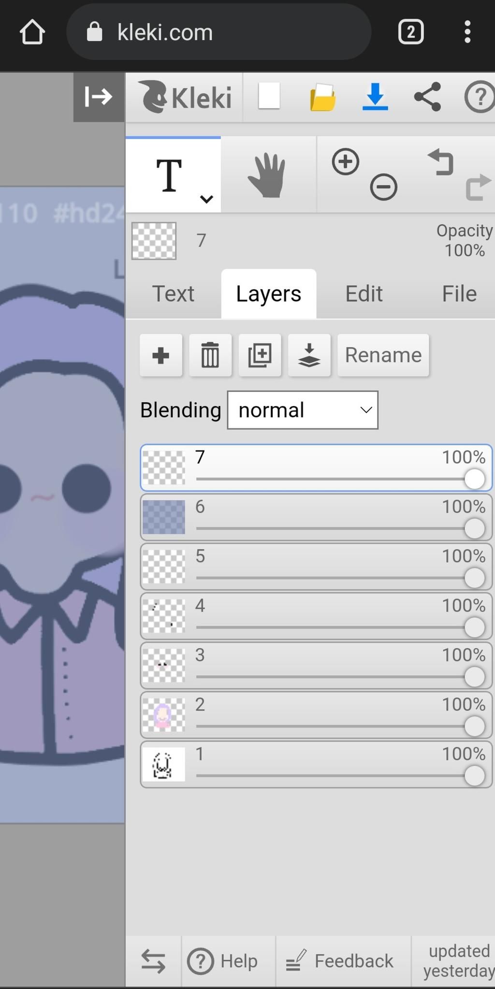The width and height of the screenshot is (495, 989).
Task: Collapse the side panel with arrow toggle
Action: coord(99,97)
